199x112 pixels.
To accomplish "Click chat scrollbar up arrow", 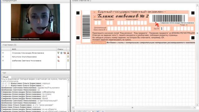I will point(68,80).
